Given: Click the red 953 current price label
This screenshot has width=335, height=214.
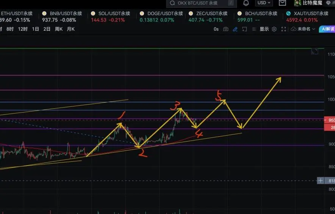Looking at the screenshot, I should (x=330, y=120).
